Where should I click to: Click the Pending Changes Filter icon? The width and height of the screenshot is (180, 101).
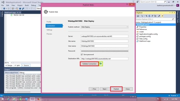(x=142, y=16)
